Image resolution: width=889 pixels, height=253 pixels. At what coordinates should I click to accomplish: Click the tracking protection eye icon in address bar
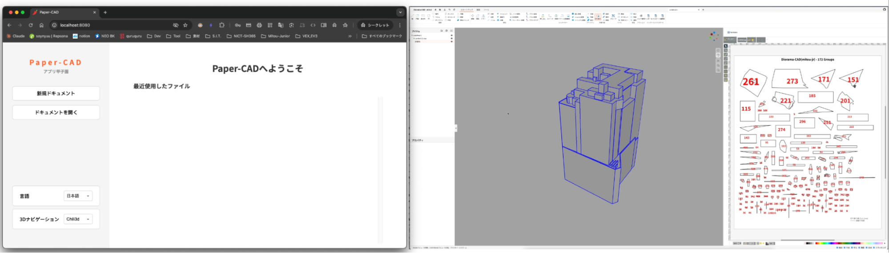(x=176, y=25)
